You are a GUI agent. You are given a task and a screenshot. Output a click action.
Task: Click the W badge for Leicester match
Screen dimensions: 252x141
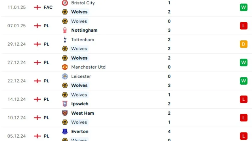[x=243, y=81]
